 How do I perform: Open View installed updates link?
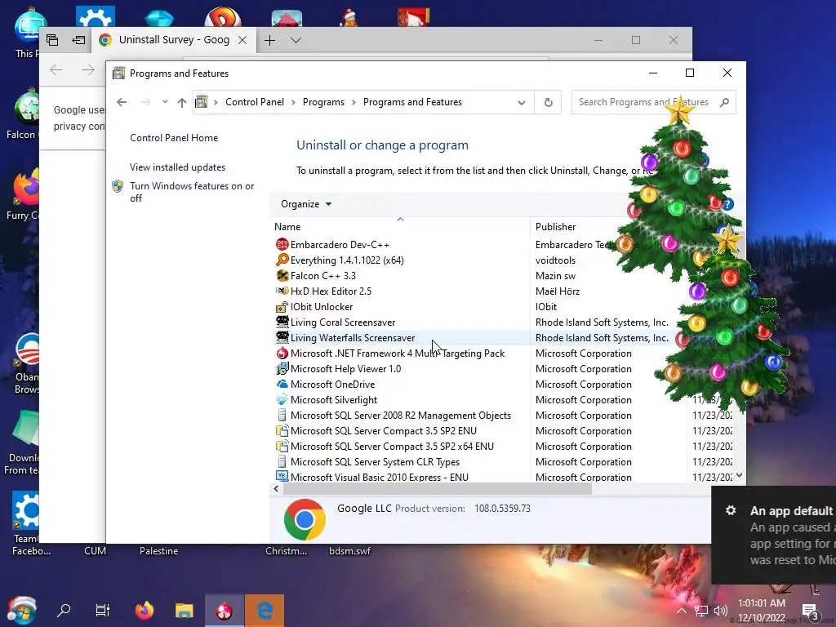[x=177, y=167]
